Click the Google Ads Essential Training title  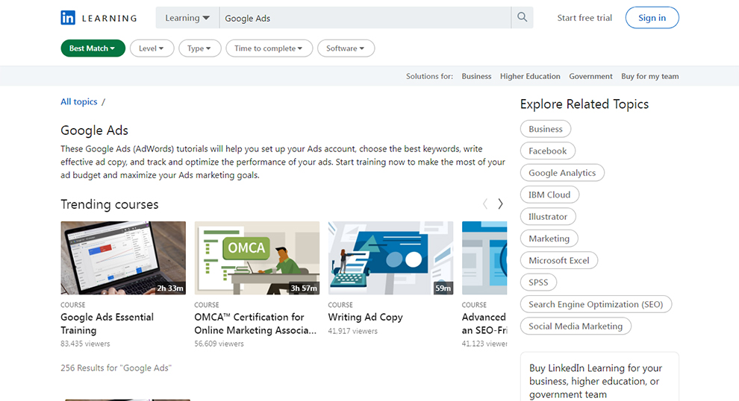tap(107, 323)
